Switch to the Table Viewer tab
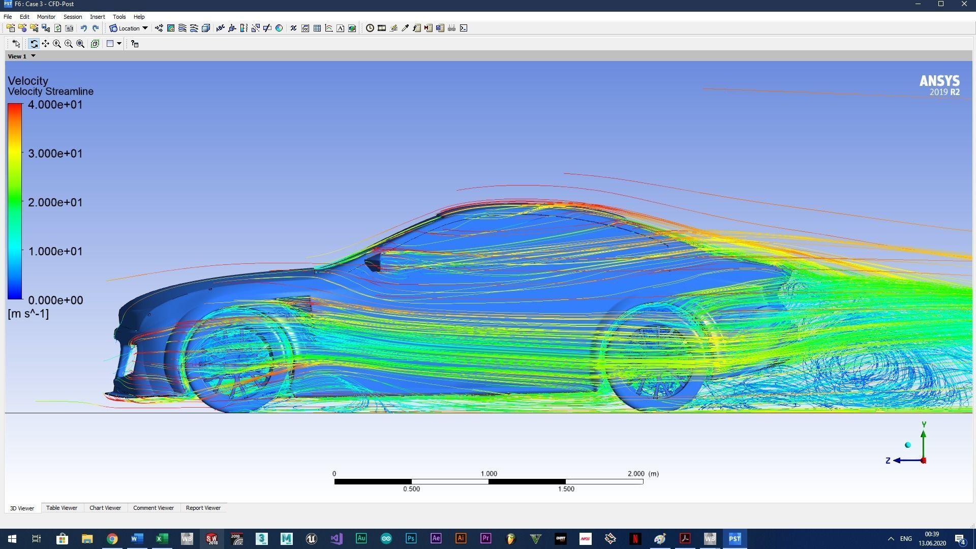This screenshot has height=549, width=976. [61, 508]
